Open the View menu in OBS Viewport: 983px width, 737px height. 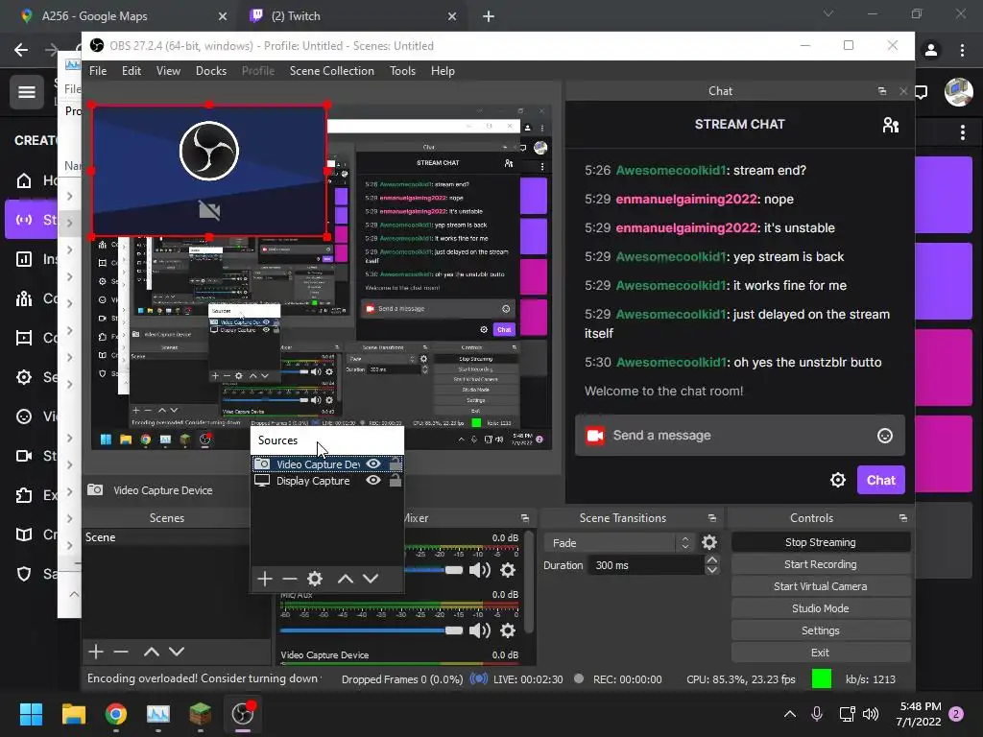coord(168,71)
